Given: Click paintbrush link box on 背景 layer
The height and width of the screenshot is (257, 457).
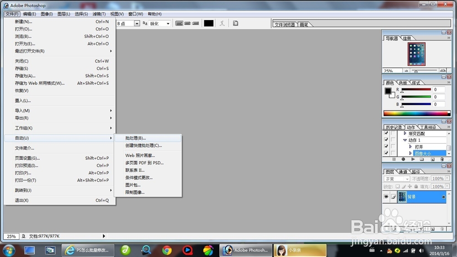Looking at the screenshot, I should tap(393, 197).
